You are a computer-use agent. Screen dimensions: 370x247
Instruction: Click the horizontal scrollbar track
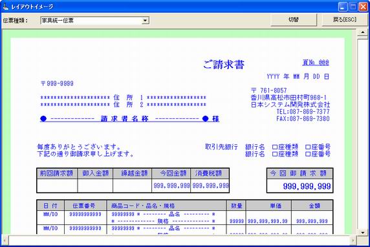tap(179, 241)
